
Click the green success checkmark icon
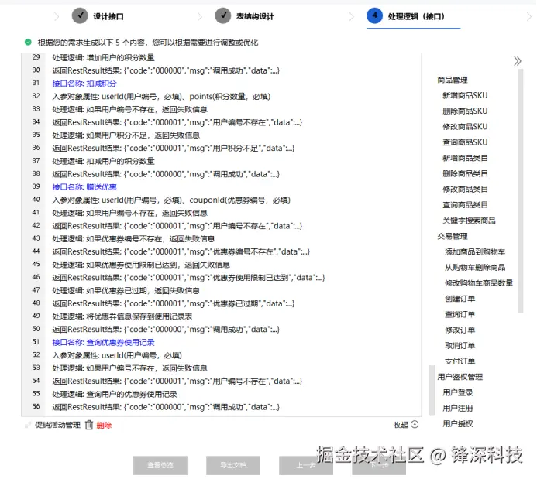(28, 42)
